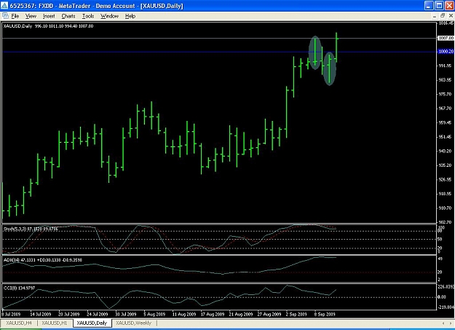This screenshot has width=455, height=330.
Task: Minimize the inner chart window
Action: (x=435, y=16)
